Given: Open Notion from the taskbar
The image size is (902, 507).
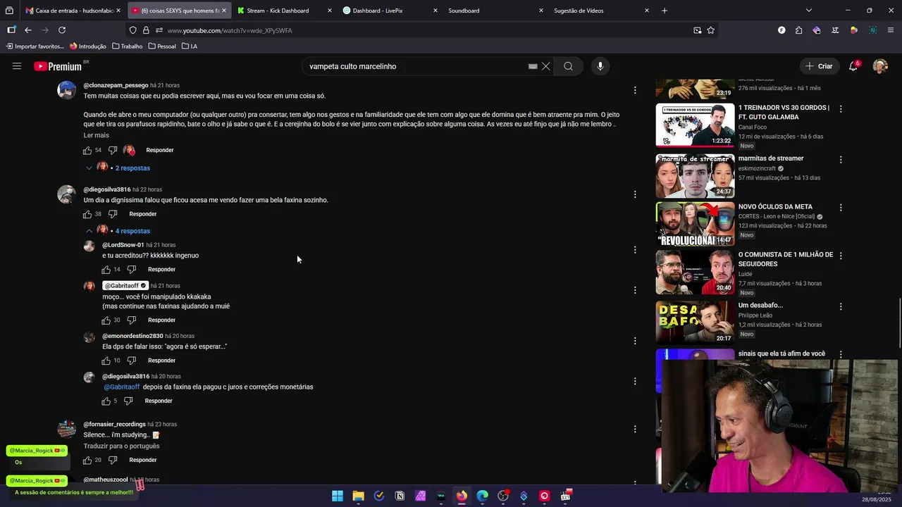Looking at the screenshot, I should [x=400, y=496].
